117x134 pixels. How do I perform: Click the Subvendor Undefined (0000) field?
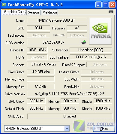[91, 50]
